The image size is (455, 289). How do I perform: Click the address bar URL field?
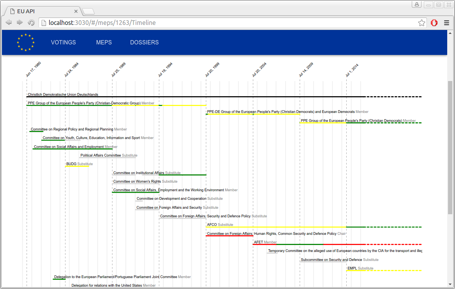click(x=232, y=23)
